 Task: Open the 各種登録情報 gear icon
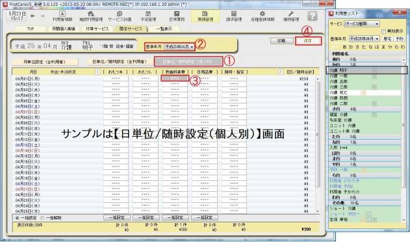263,16
